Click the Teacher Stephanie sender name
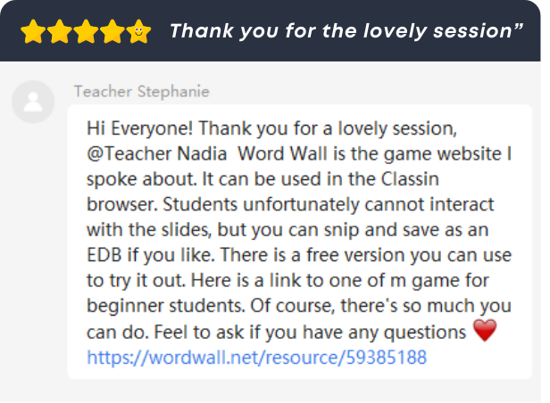 pos(142,92)
